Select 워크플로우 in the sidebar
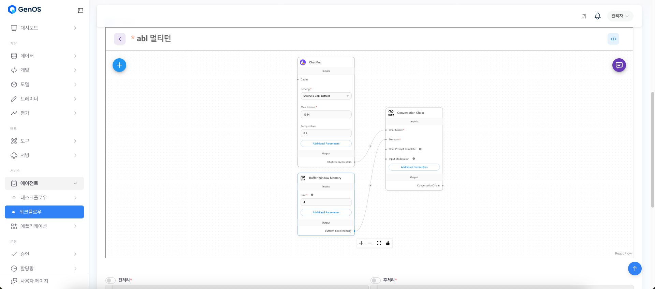Viewport: 655px width, 289px height. (44, 212)
